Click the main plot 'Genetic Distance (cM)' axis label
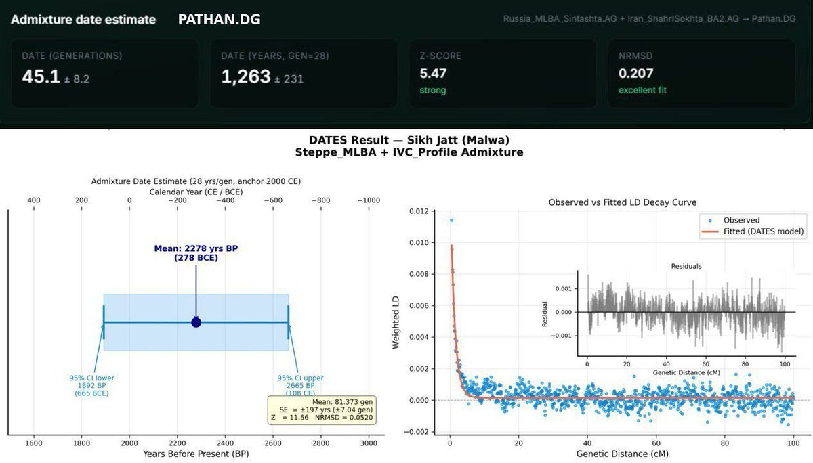This screenshot has width=813, height=463. [x=622, y=454]
